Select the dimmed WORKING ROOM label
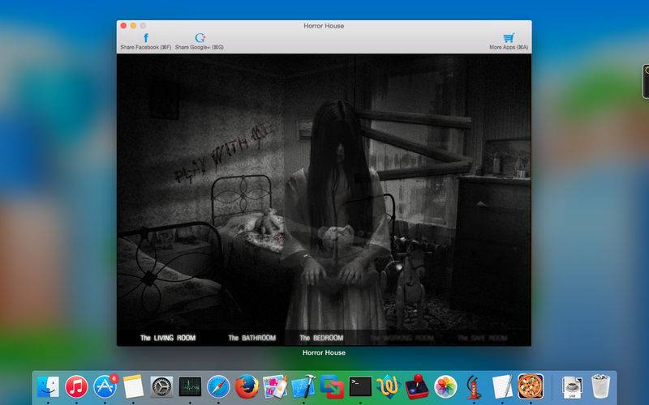Viewport: 649px width, 405px height. (x=402, y=338)
